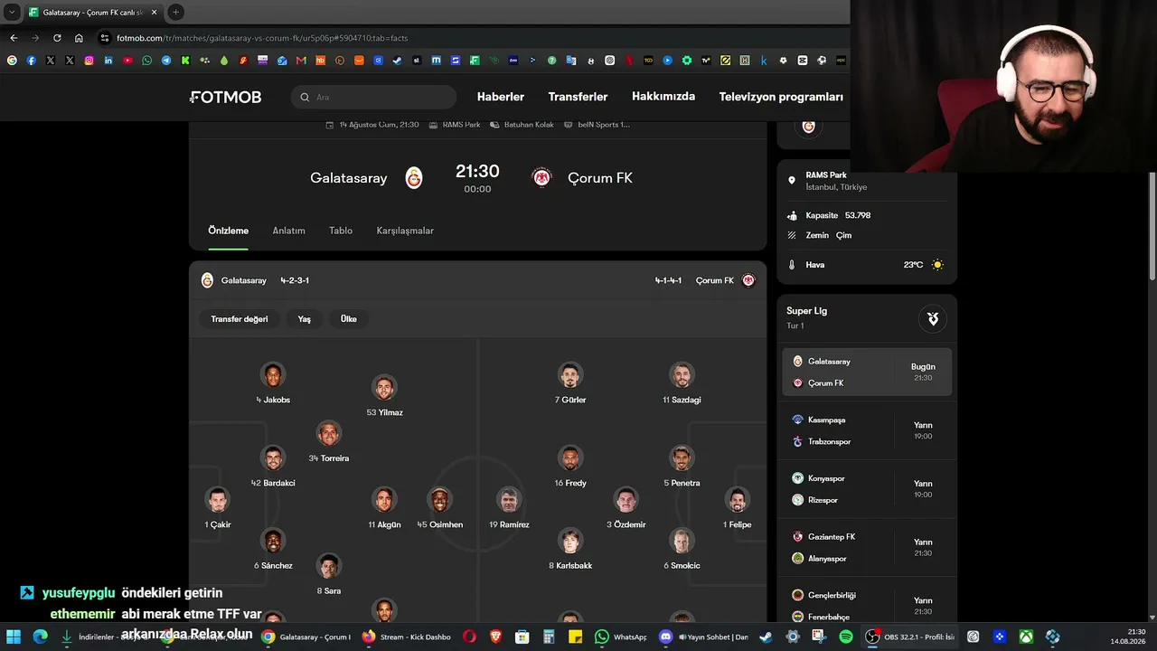Viewport: 1157px width, 651px height.
Task: Click the Kapasite capacity icon
Action: point(792,216)
